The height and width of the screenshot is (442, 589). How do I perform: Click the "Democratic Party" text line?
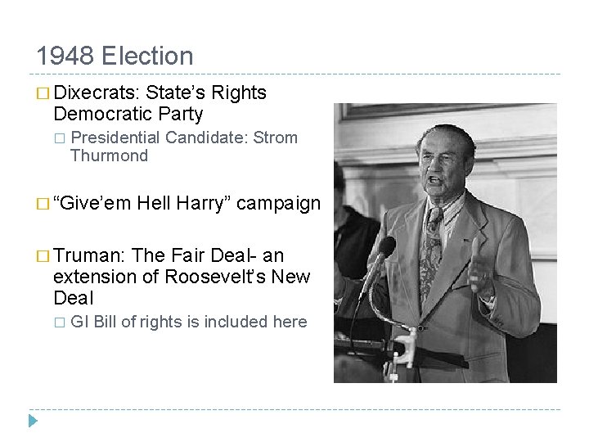tap(128, 114)
